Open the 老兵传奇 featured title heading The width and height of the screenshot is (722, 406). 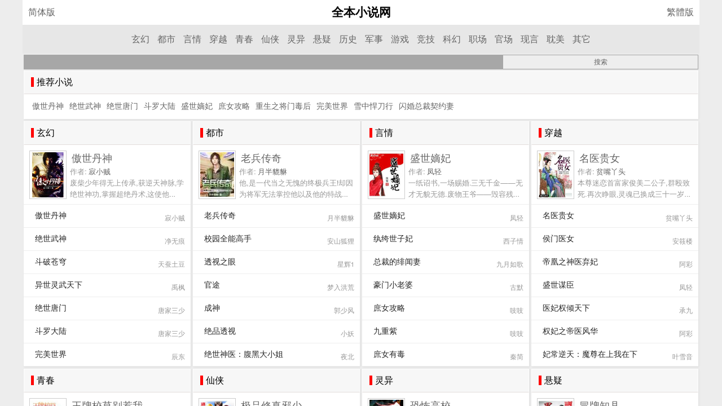261,158
